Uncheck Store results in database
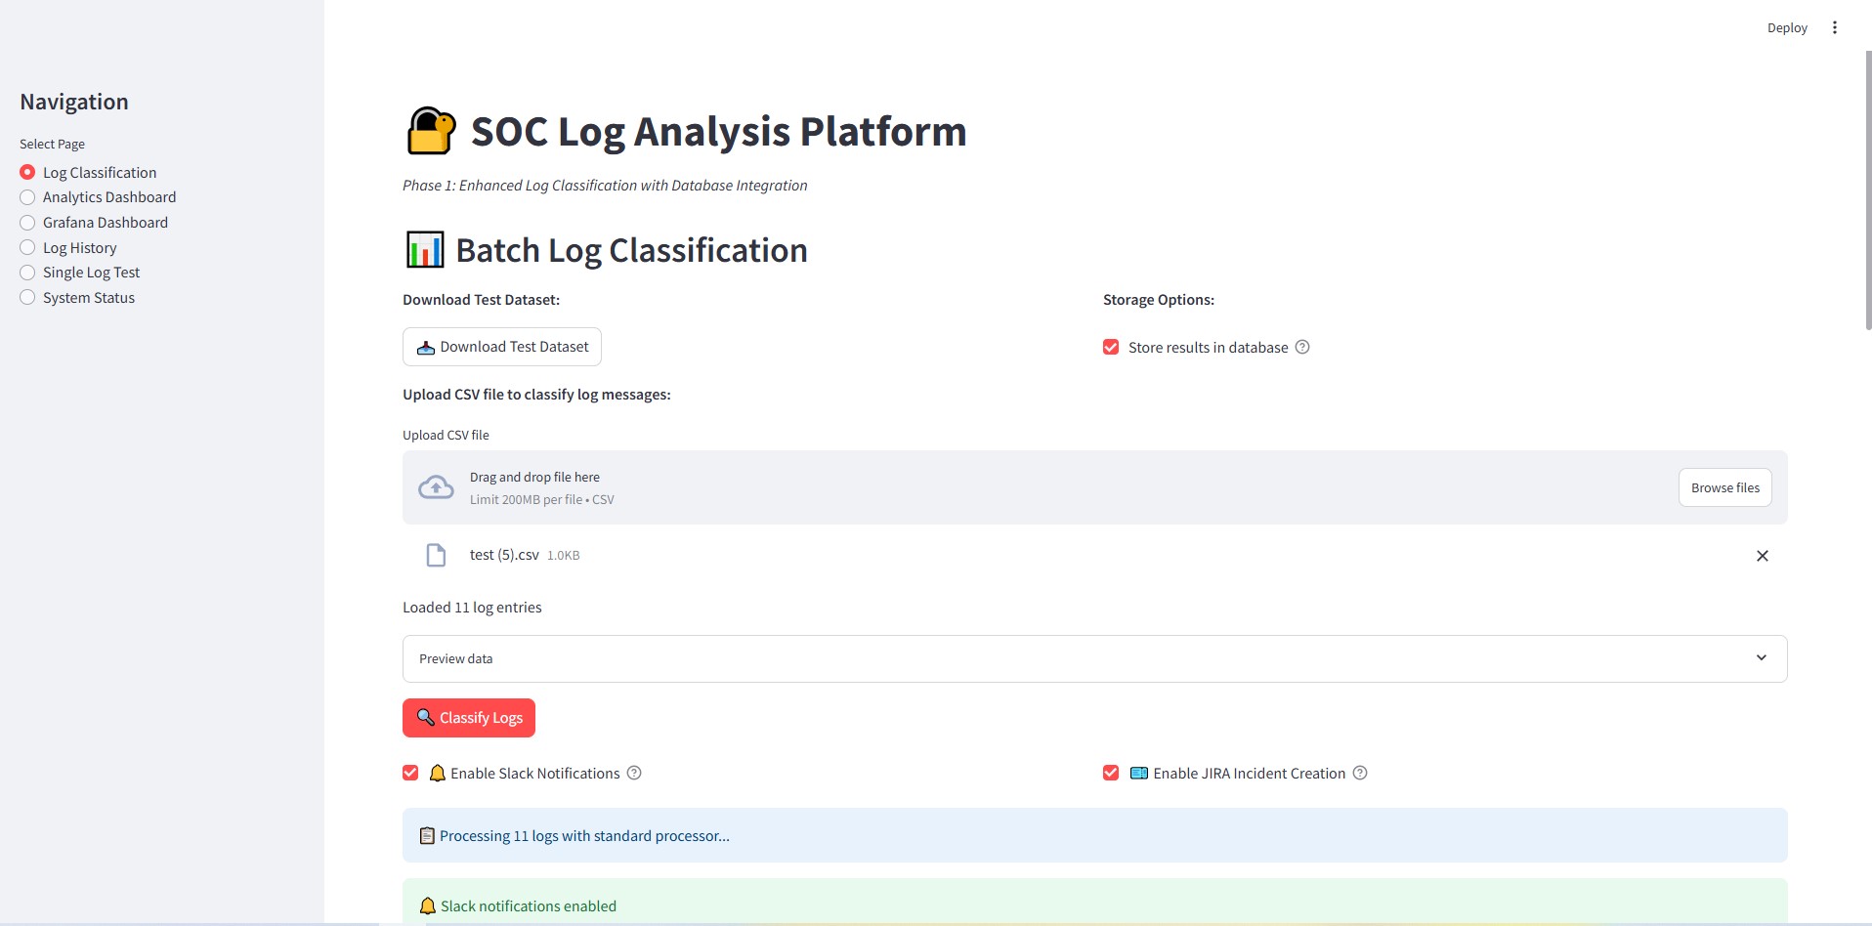The width and height of the screenshot is (1872, 926). click(1111, 347)
